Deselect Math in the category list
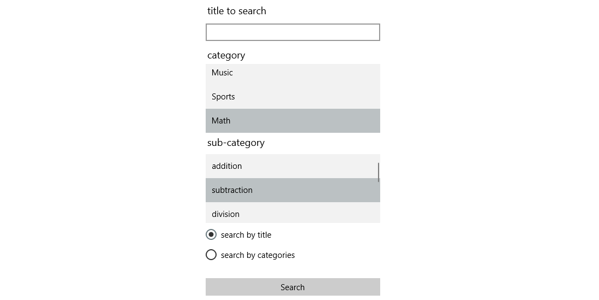599x300 pixels. [x=293, y=121]
